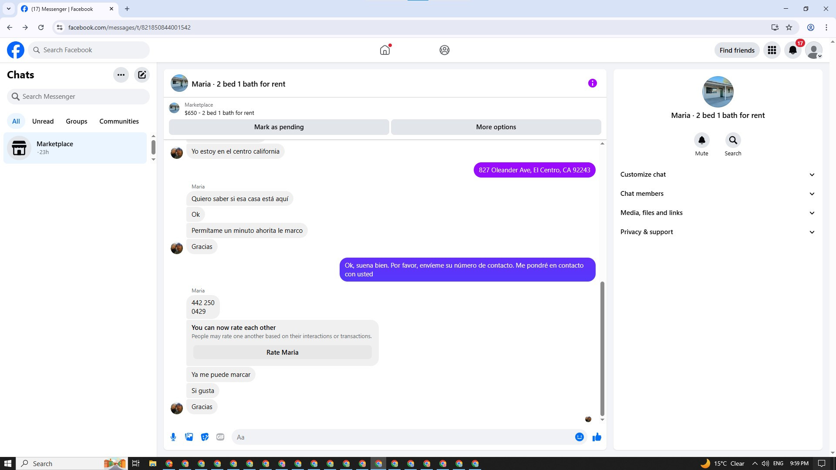Click the 827 Oleander Ave address message
Screen dimensions: 836x470
(x=535, y=170)
